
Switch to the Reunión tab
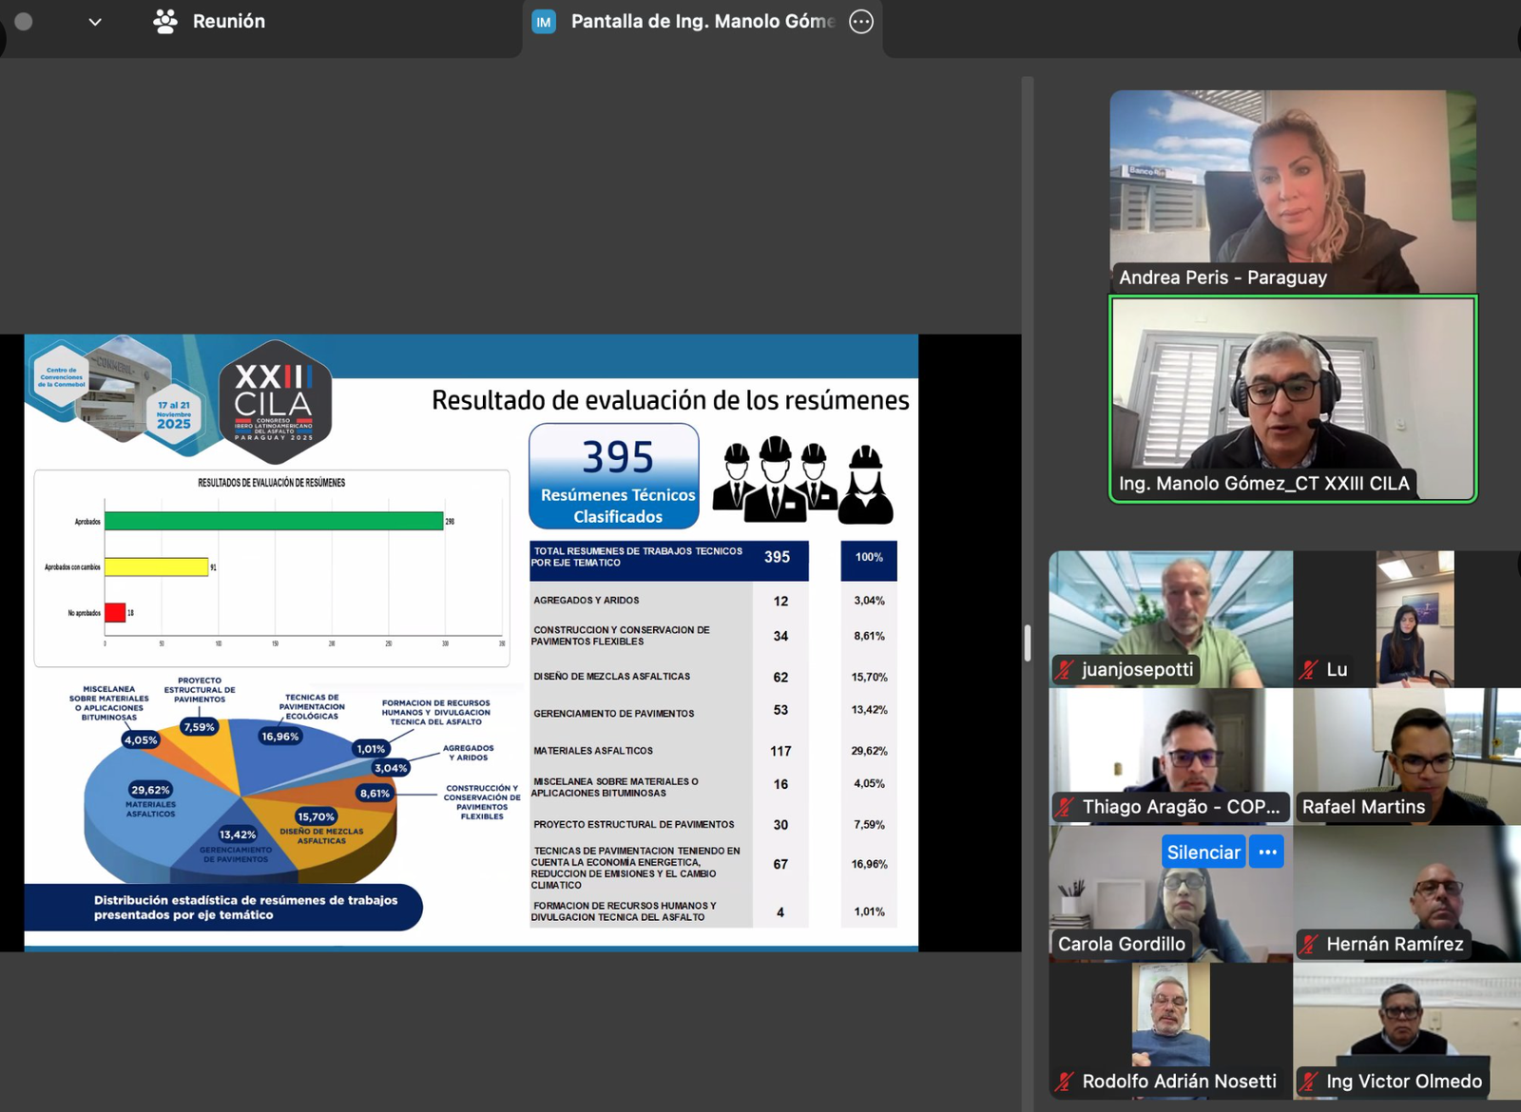click(x=228, y=22)
